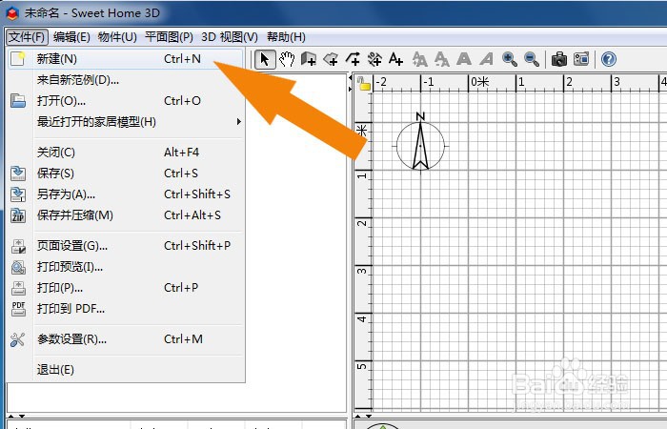This screenshot has width=667, height=429.
Task: Open the 物件(U) menu
Action: (x=117, y=37)
